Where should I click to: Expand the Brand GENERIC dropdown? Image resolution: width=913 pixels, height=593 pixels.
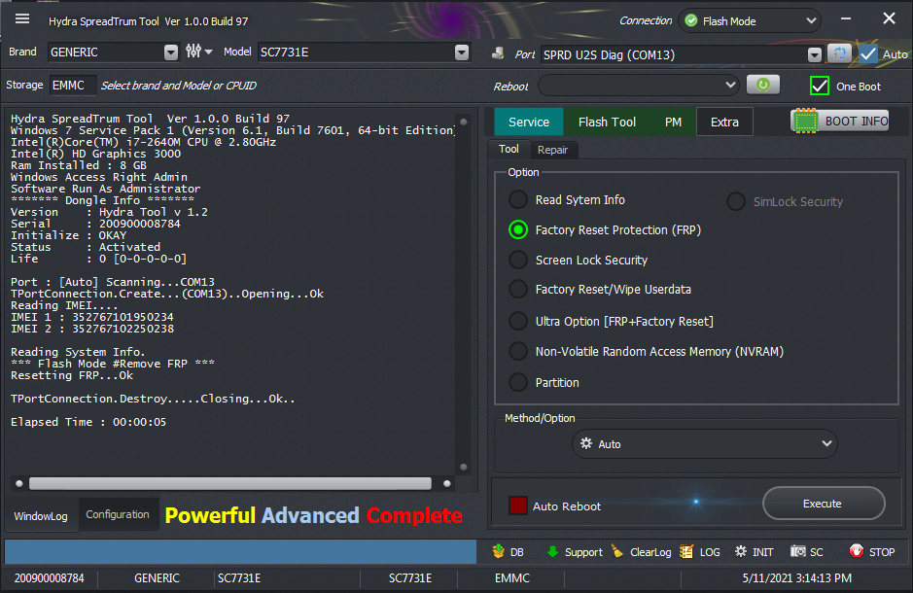pyautogui.click(x=170, y=52)
